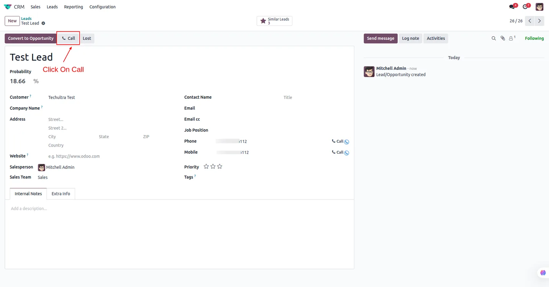Open the Reporting menu
The image size is (549, 287).
point(74,7)
